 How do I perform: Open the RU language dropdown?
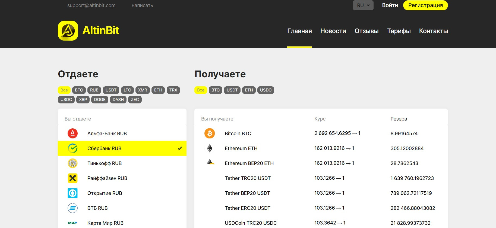(x=363, y=5)
